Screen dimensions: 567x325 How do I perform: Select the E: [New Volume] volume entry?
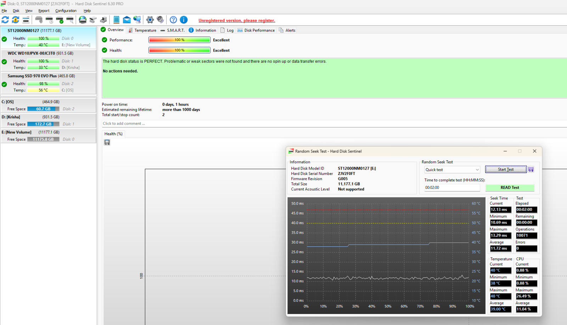49,136
